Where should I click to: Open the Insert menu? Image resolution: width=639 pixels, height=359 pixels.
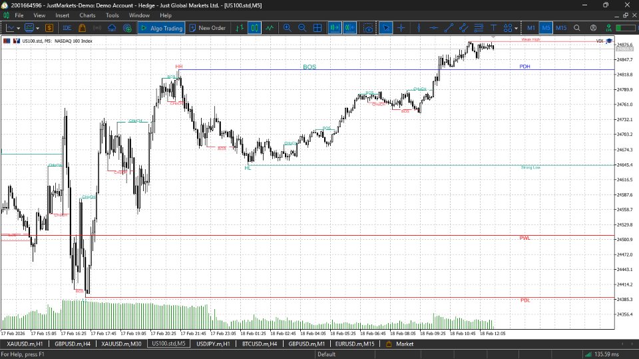[63, 15]
